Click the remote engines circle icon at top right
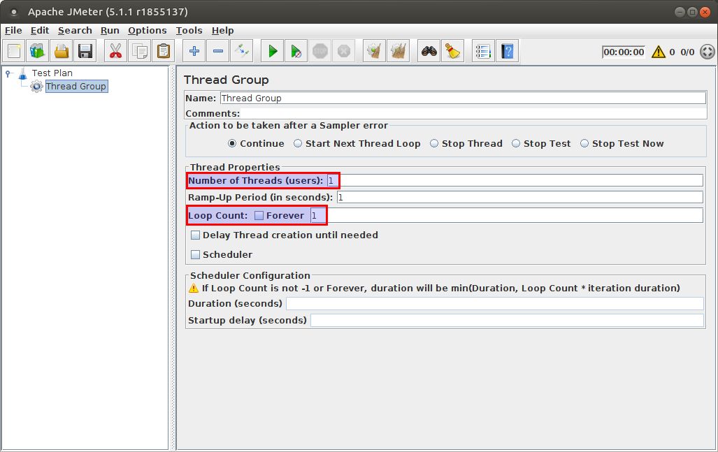718x452 pixels. tap(708, 52)
